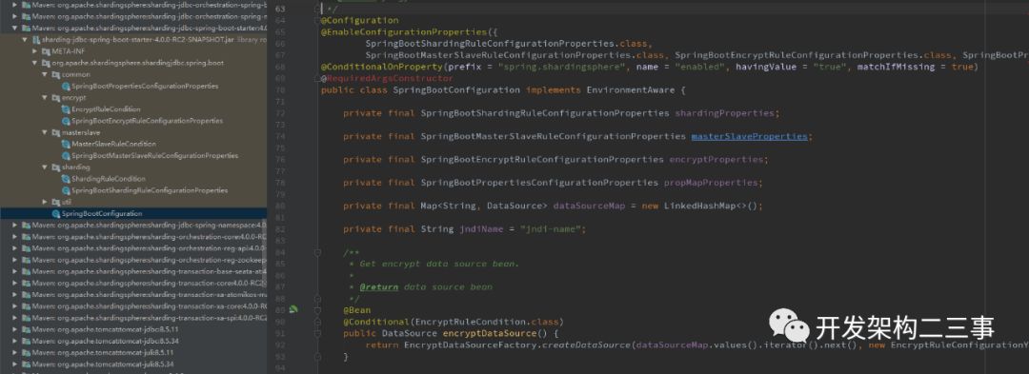Click EnvironmentAware in the class declaration
The image size is (1029, 374).
pos(630,89)
